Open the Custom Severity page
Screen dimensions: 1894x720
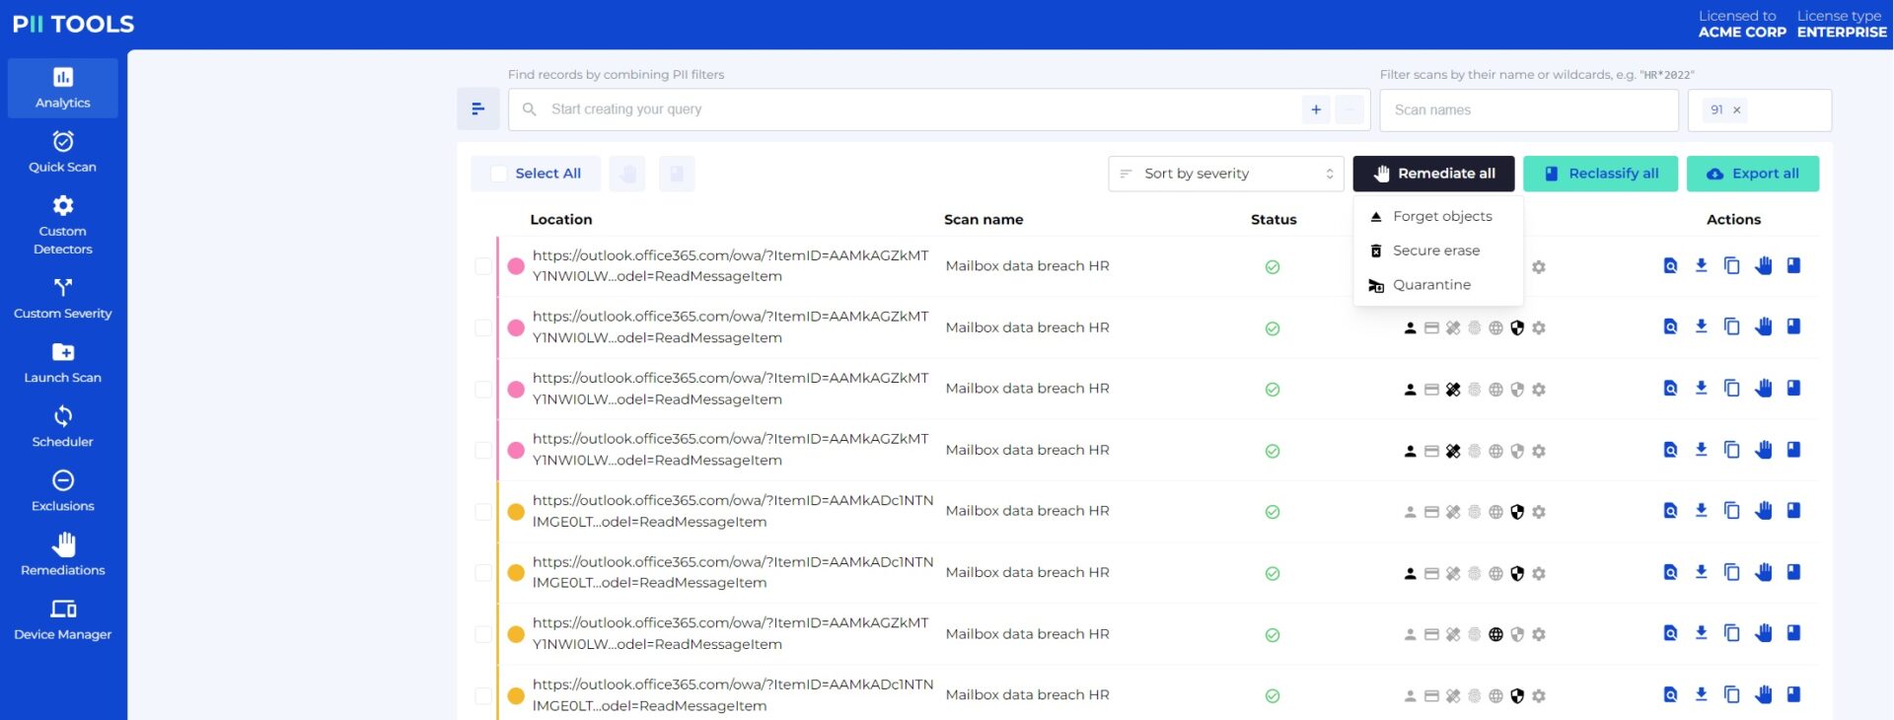pyautogui.click(x=63, y=299)
